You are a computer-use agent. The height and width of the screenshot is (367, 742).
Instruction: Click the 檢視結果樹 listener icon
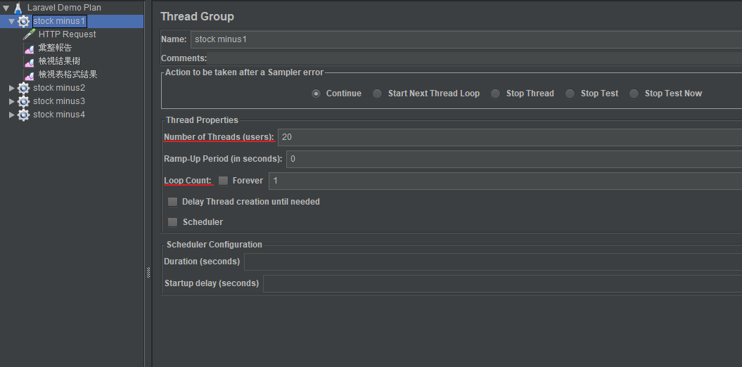[29, 62]
